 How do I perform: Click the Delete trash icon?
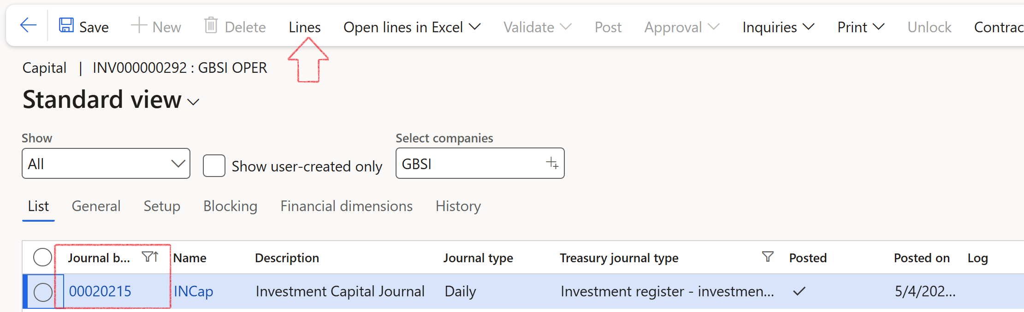click(x=211, y=25)
